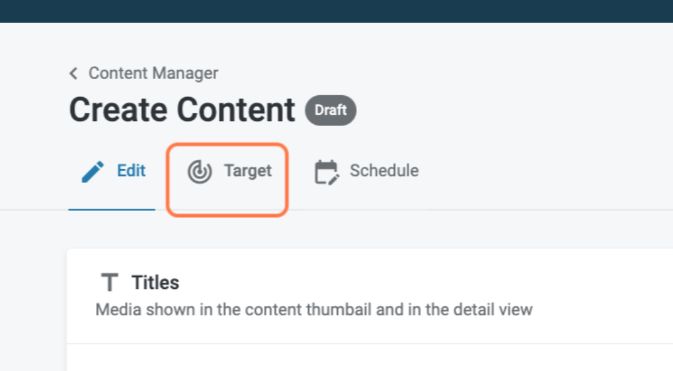The image size is (673, 371).
Task: Click the Titles media description text
Action: 313,310
